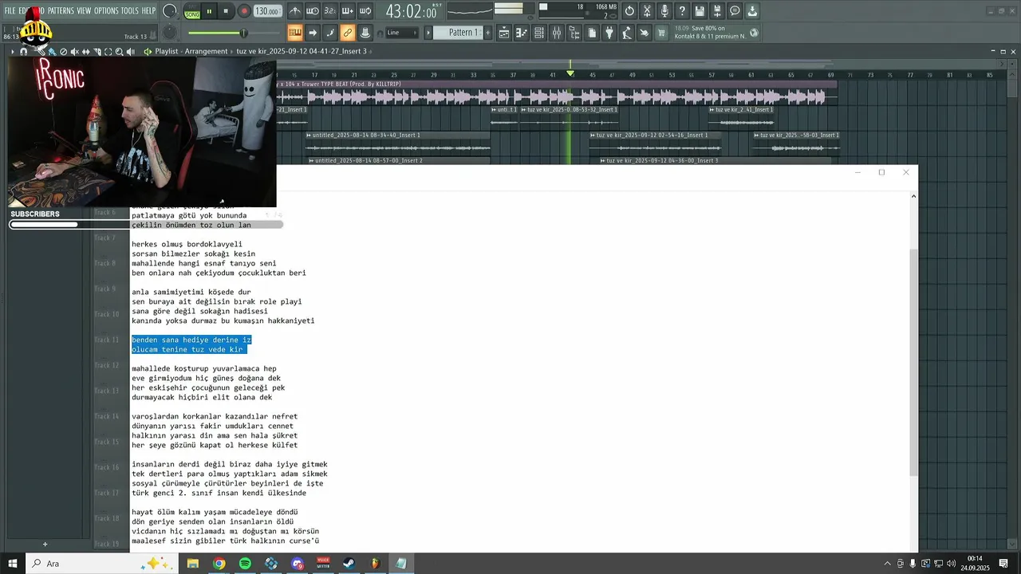Open the PATTERNS menu
Viewport: 1021px width, 574px height.
tap(61, 10)
